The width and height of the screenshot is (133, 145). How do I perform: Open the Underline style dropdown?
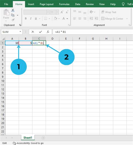coord(40,19)
